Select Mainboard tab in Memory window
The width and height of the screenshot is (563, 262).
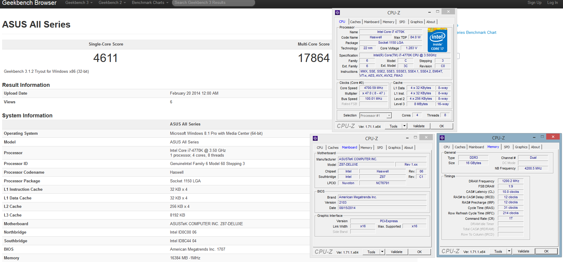tap(476, 147)
